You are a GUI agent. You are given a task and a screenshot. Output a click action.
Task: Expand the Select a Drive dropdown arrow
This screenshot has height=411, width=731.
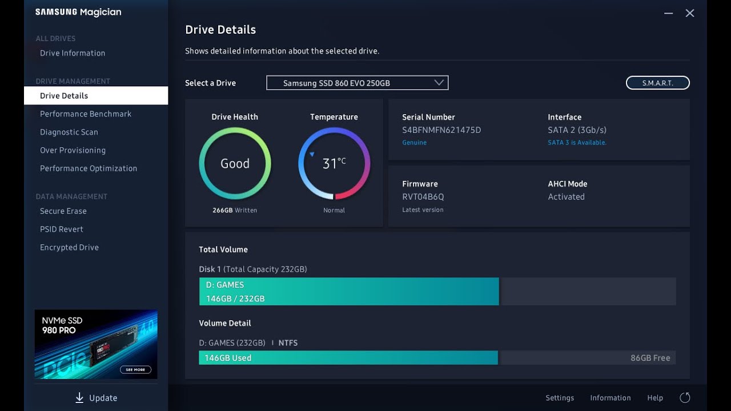[439, 83]
